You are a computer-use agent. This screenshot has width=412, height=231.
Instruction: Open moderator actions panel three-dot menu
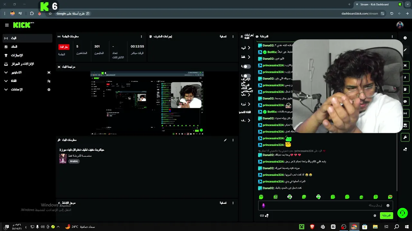pyautogui.click(x=233, y=37)
